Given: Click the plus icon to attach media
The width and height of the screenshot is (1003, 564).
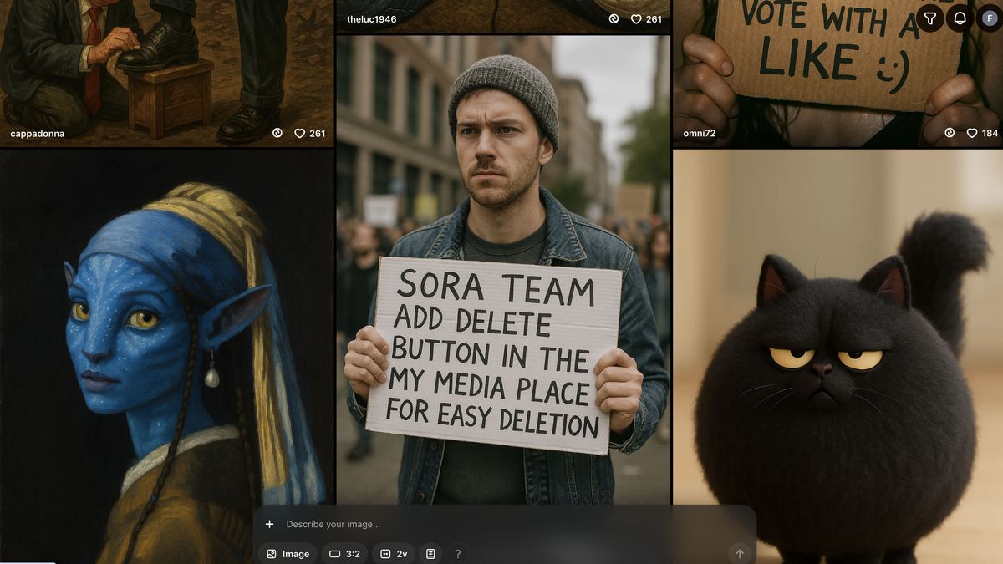Looking at the screenshot, I should (x=269, y=524).
